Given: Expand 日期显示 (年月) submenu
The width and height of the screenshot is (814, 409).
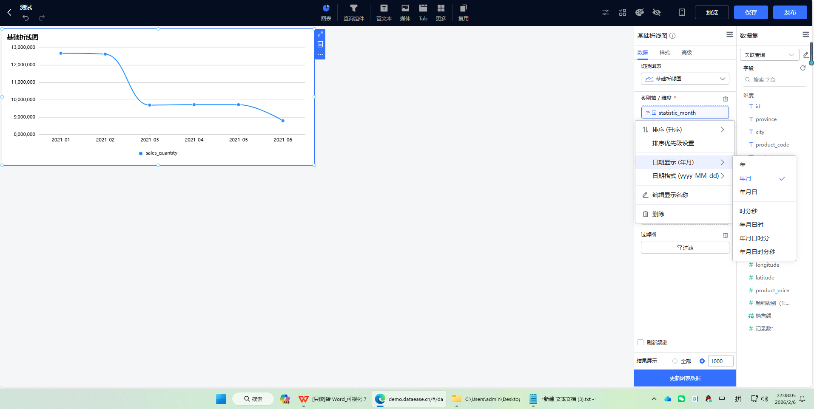Looking at the screenshot, I should click(x=685, y=162).
